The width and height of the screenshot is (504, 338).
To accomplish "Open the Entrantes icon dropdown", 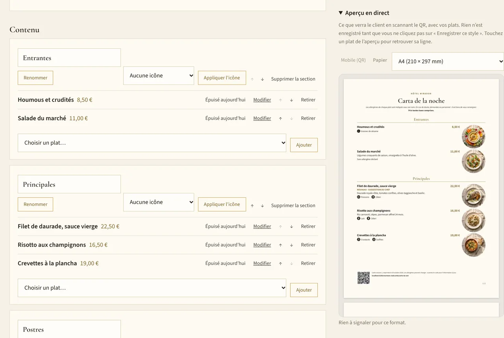I will 159,75.
